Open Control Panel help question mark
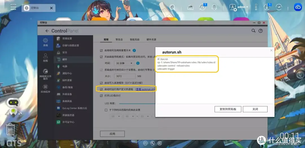This screenshot has height=148, width=305. [260, 31]
